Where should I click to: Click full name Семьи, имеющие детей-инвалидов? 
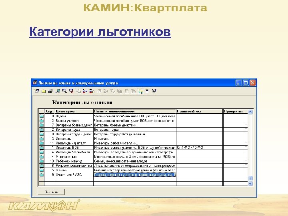(135, 161)
